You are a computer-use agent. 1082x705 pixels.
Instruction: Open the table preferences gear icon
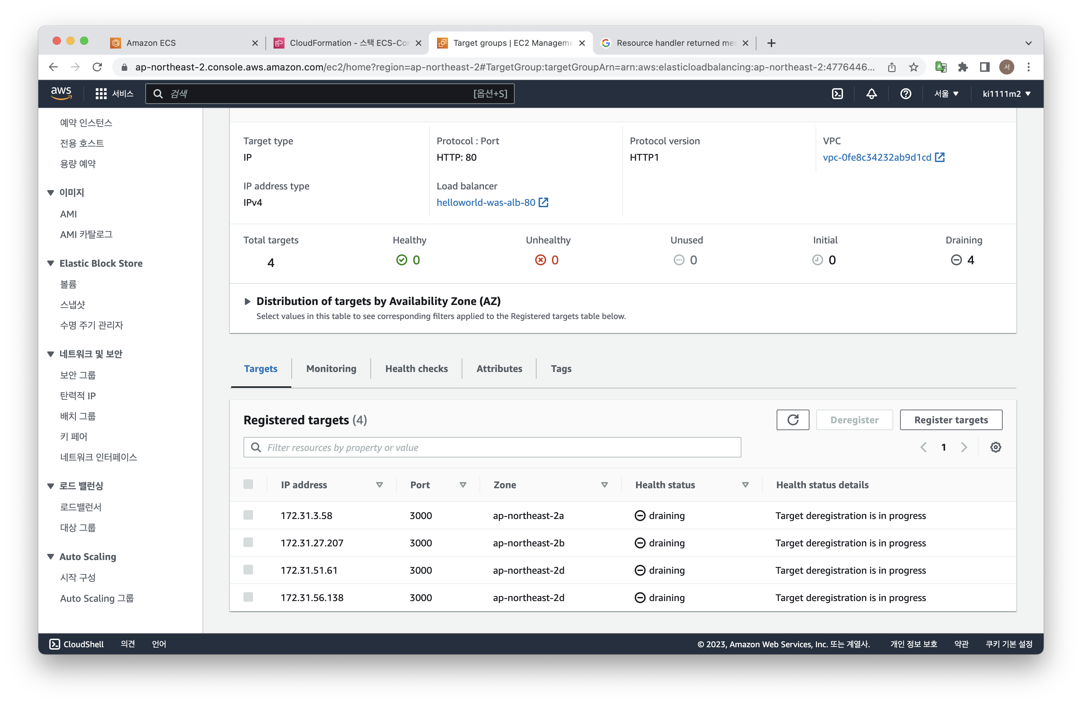pos(995,447)
